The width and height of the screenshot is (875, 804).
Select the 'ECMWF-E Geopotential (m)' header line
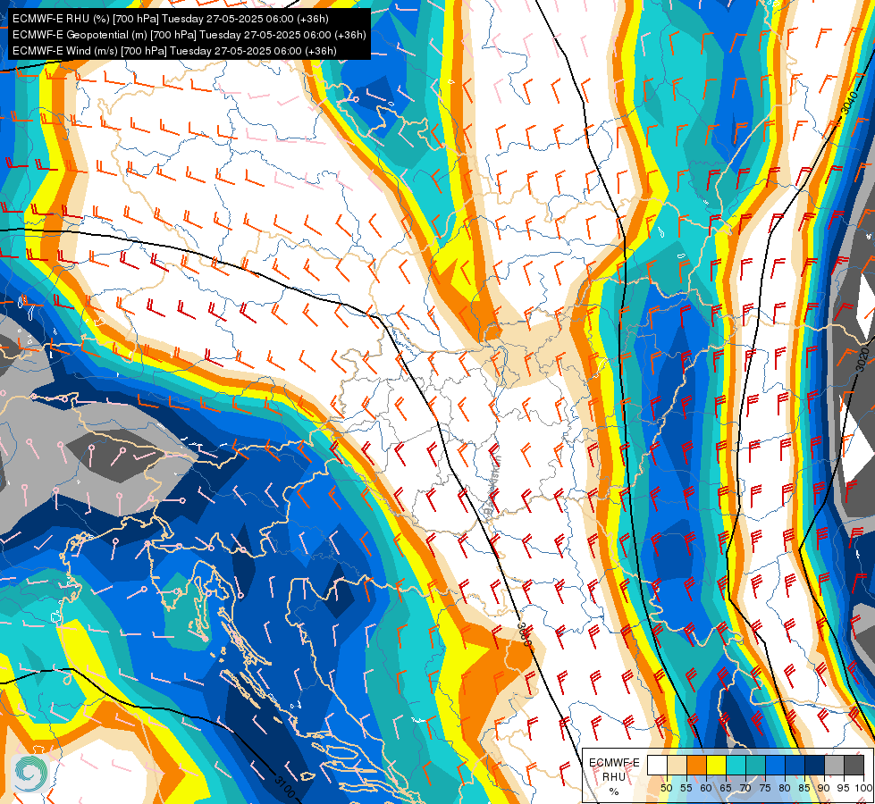tap(189, 35)
